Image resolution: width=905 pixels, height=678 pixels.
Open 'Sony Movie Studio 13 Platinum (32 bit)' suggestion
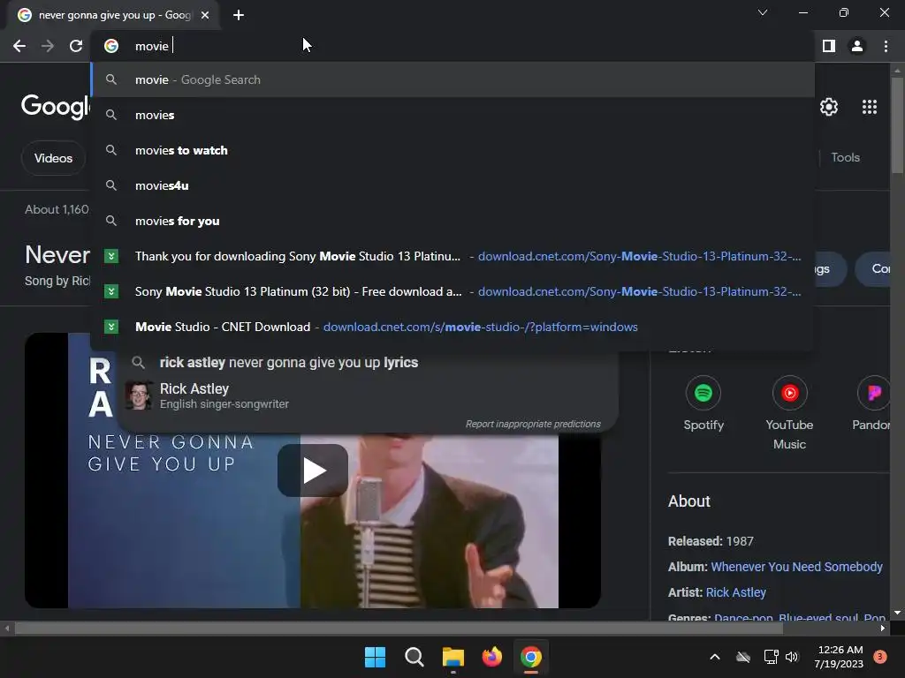[x=452, y=291]
